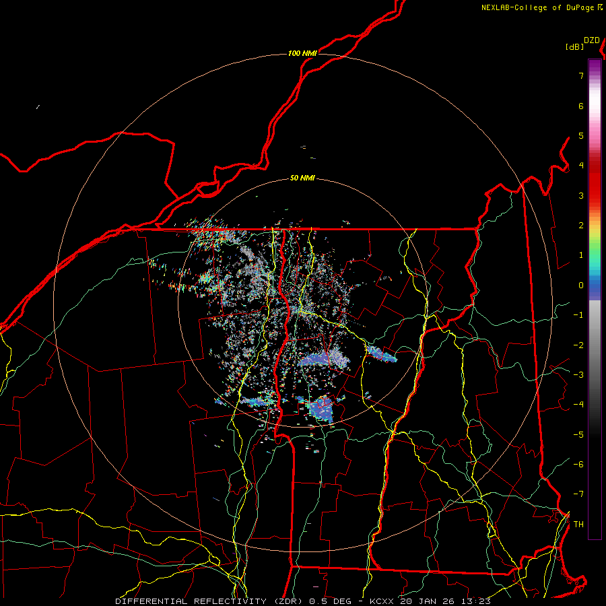The width and height of the screenshot is (606, 606).
Task: Click the -5 value on color scale
Action: tap(578, 435)
